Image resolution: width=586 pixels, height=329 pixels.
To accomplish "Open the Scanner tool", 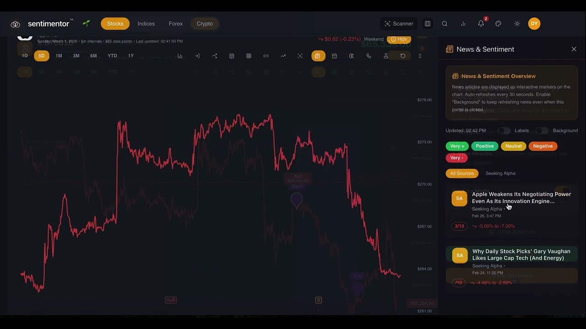I will pyautogui.click(x=398, y=23).
